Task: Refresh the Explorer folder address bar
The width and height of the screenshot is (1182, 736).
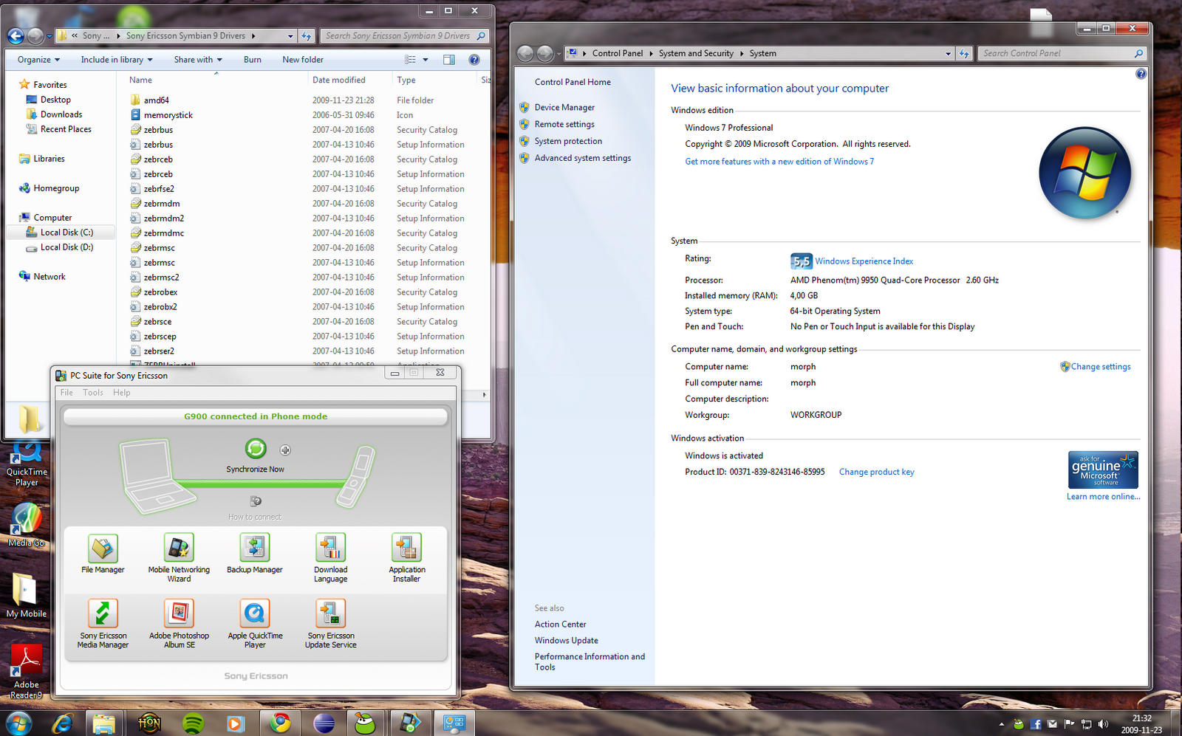Action: click(307, 35)
